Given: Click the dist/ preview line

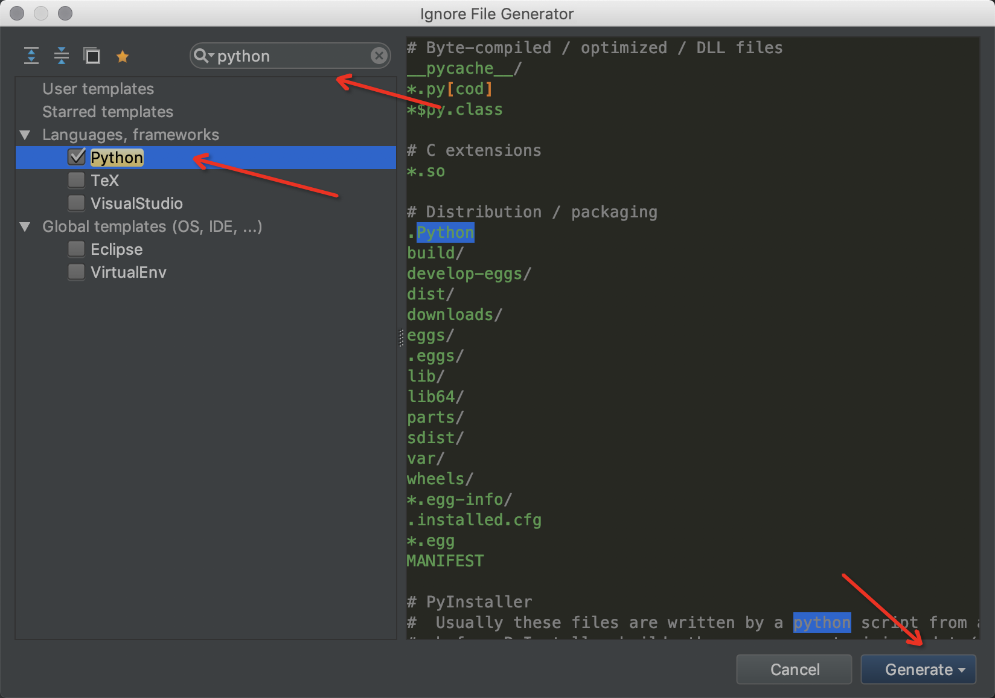Looking at the screenshot, I should tap(430, 294).
